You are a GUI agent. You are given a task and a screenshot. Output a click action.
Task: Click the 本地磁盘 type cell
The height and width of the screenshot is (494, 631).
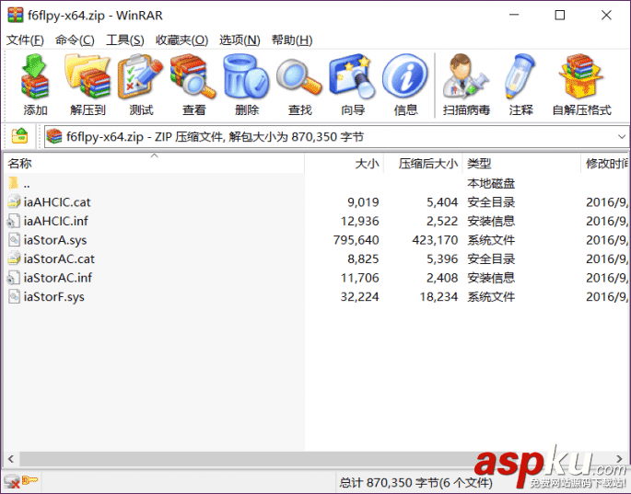(491, 183)
